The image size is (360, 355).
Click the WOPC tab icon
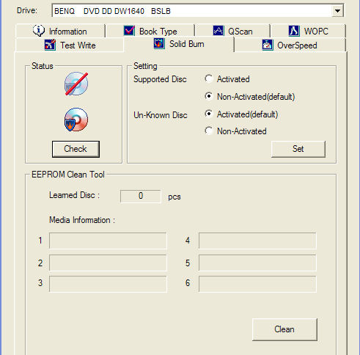coord(293,31)
